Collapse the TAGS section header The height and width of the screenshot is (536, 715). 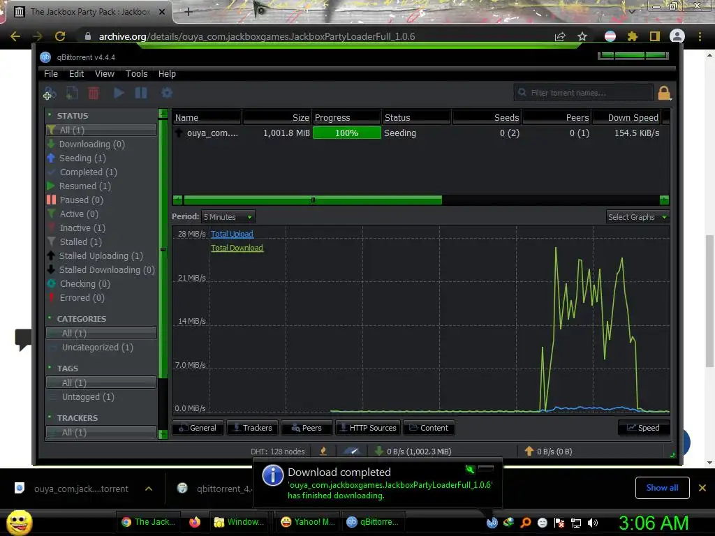[67, 368]
